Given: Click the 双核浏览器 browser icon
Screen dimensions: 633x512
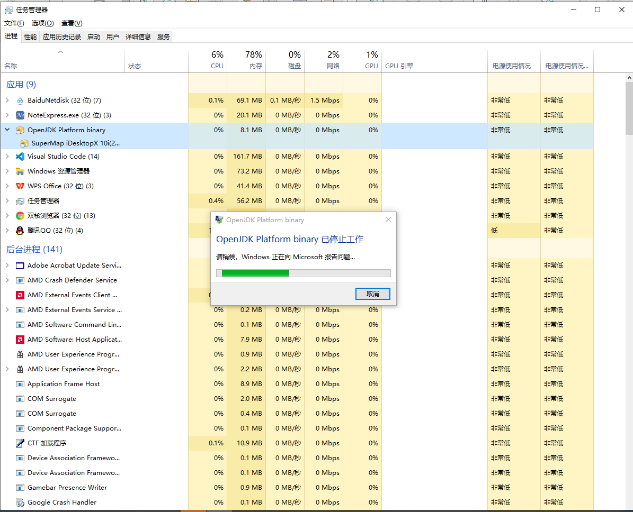Looking at the screenshot, I should coord(20,216).
